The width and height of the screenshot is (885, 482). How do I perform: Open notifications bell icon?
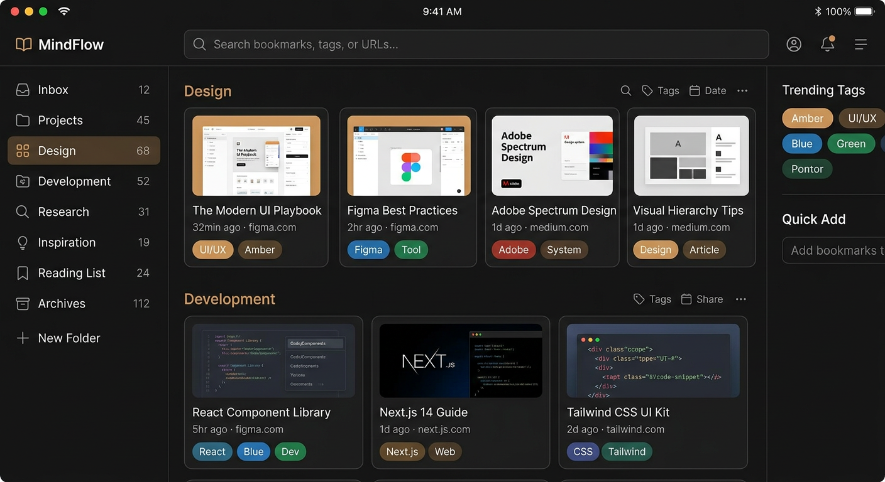click(x=828, y=44)
